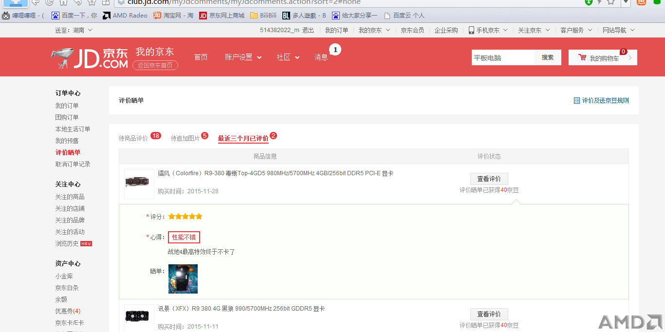Click 我的订单 in top bar
The width and height of the screenshot is (665, 332).
tap(337, 30)
